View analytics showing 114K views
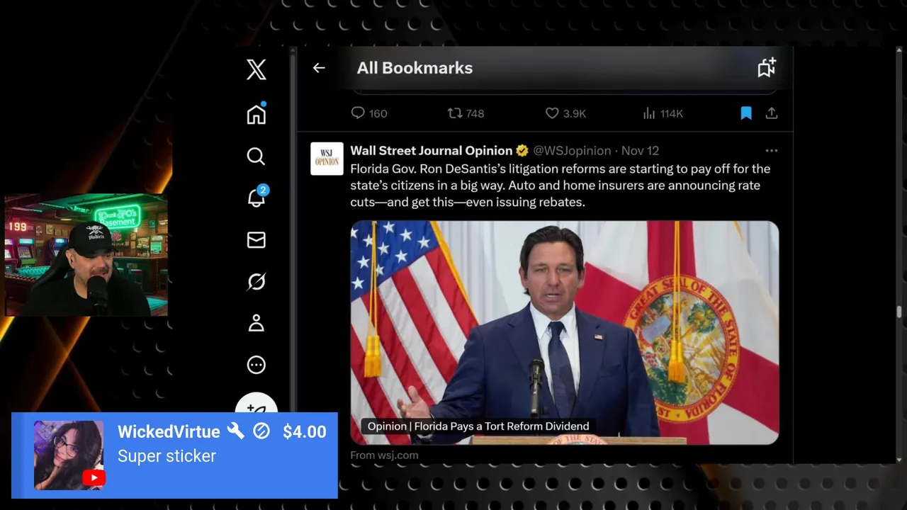The image size is (907, 510). click(x=663, y=113)
